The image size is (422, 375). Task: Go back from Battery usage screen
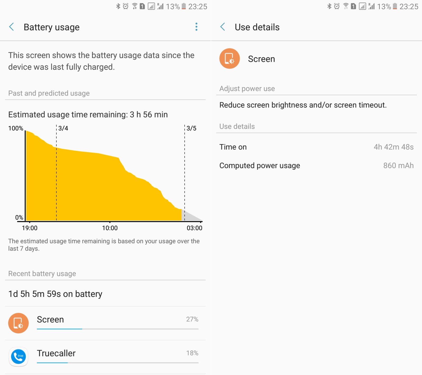tap(12, 27)
